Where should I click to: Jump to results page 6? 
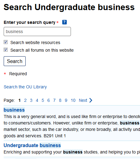[49, 100]
